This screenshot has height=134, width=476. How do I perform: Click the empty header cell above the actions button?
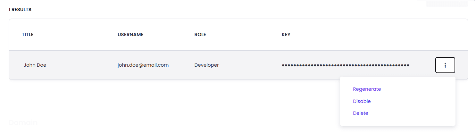445,35
